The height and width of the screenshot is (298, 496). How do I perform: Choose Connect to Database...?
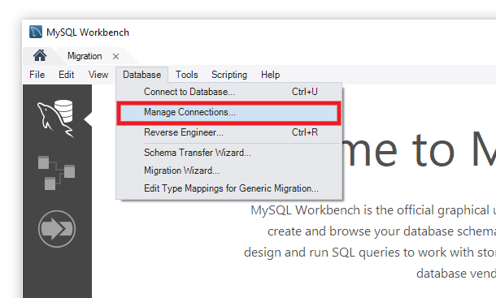click(229, 92)
